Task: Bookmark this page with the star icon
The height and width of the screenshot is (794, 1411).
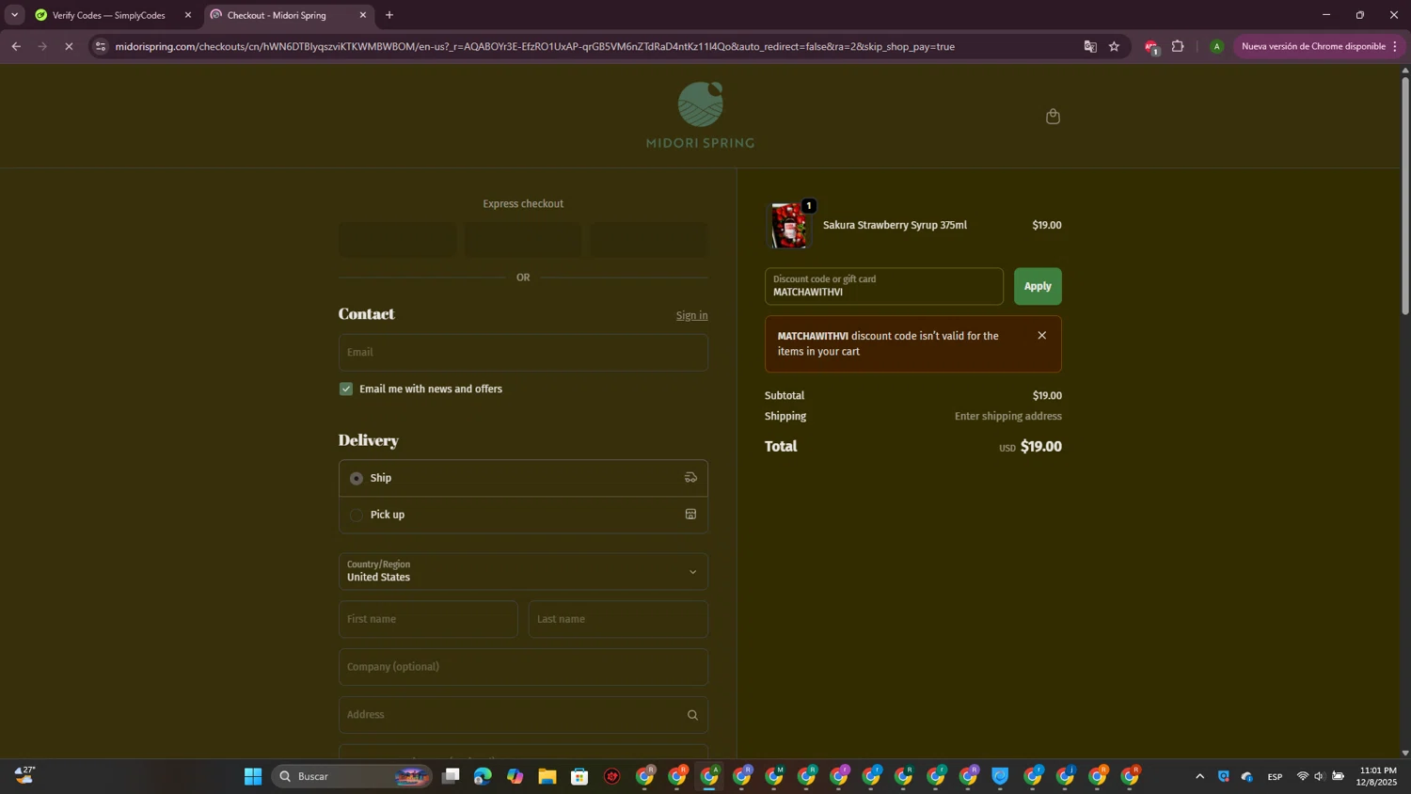Action: click(x=1114, y=46)
